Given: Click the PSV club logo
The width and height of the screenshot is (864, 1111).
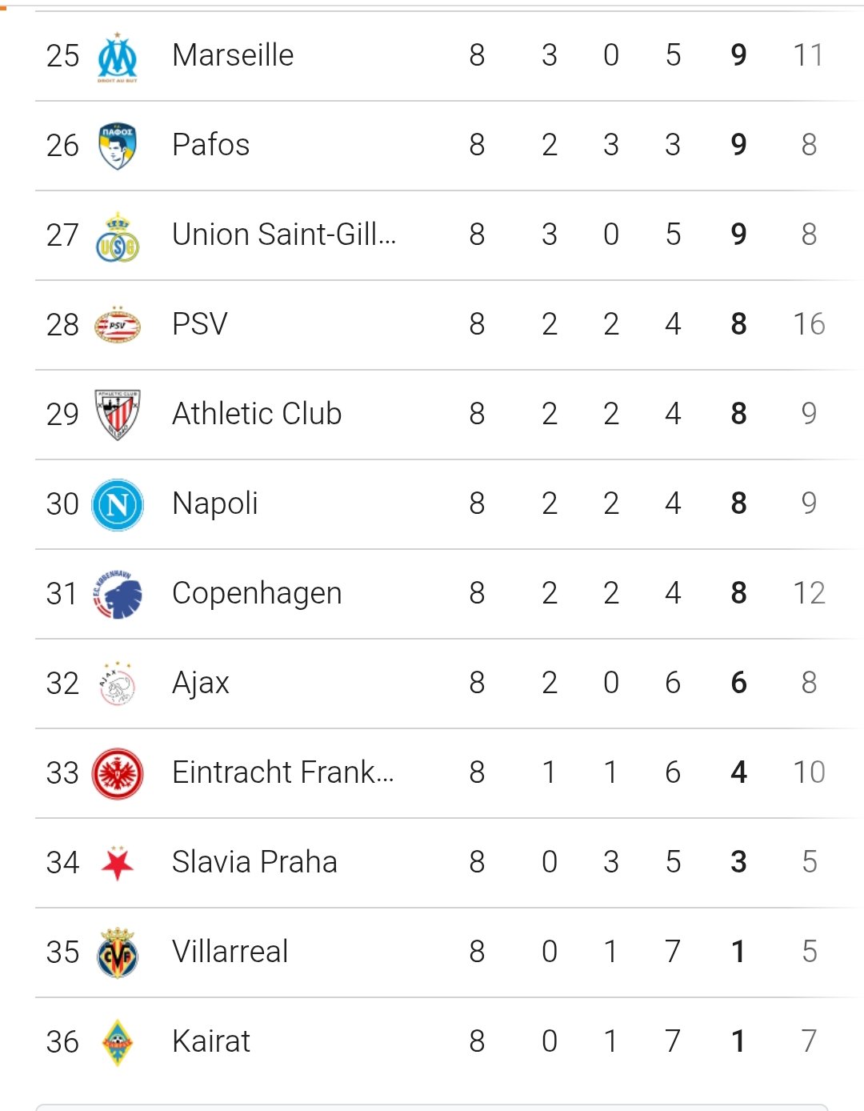Looking at the screenshot, I should pyautogui.click(x=118, y=326).
